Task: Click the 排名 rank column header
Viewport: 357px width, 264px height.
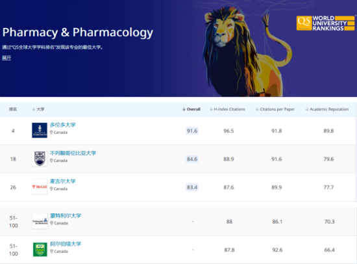Action: pos(13,109)
